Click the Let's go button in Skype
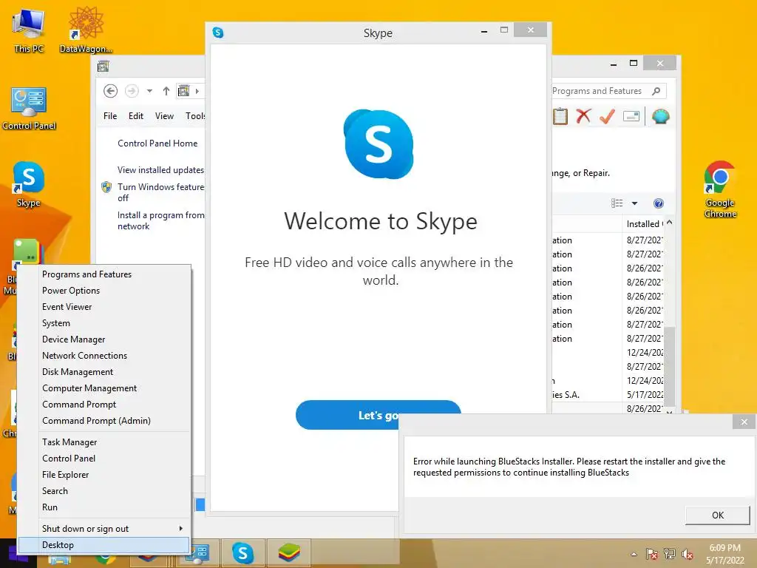The height and width of the screenshot is (568, 757). 378,415
